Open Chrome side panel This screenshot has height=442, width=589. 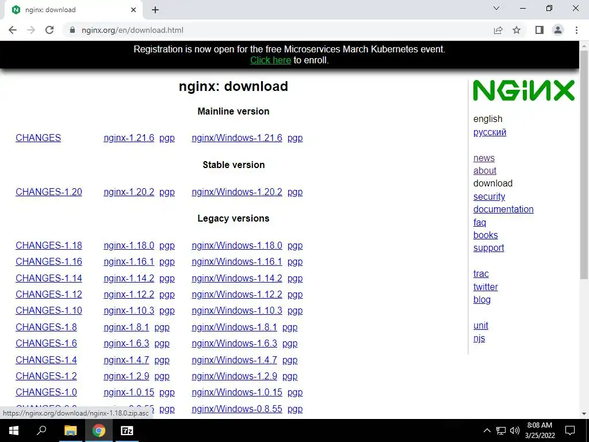coord(540,30)
